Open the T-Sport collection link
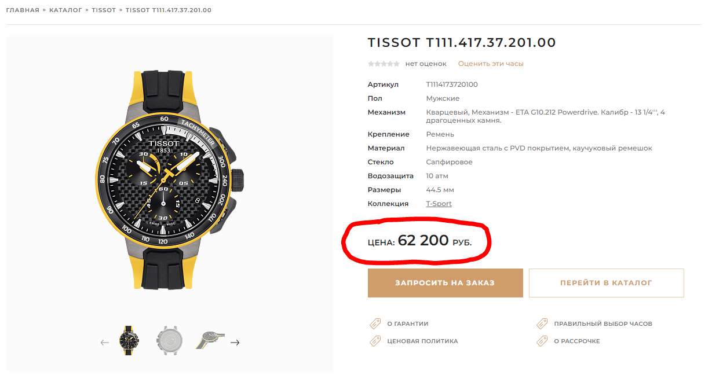 point(439,204)
